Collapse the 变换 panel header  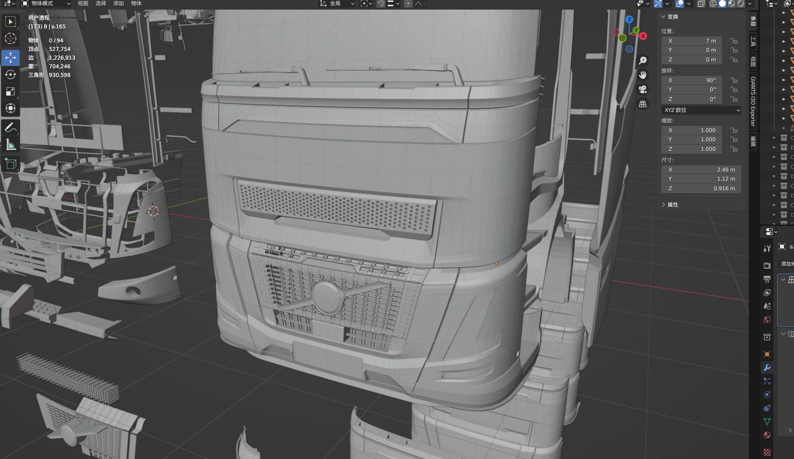pyautogui.click(x=671, y=16)
